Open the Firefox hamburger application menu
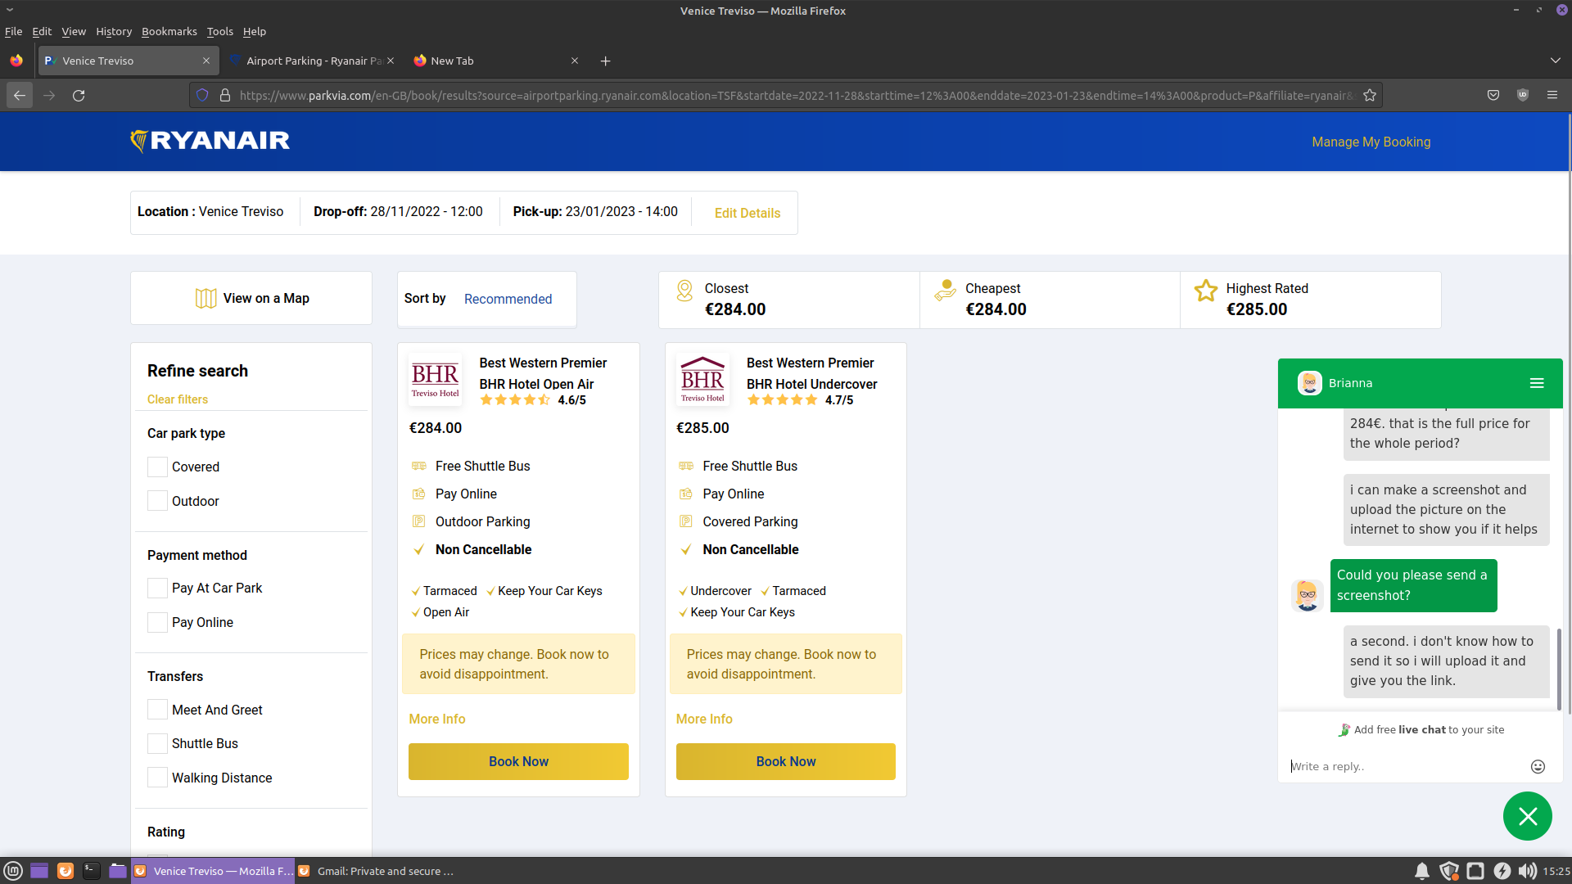 coord(1552,96)
